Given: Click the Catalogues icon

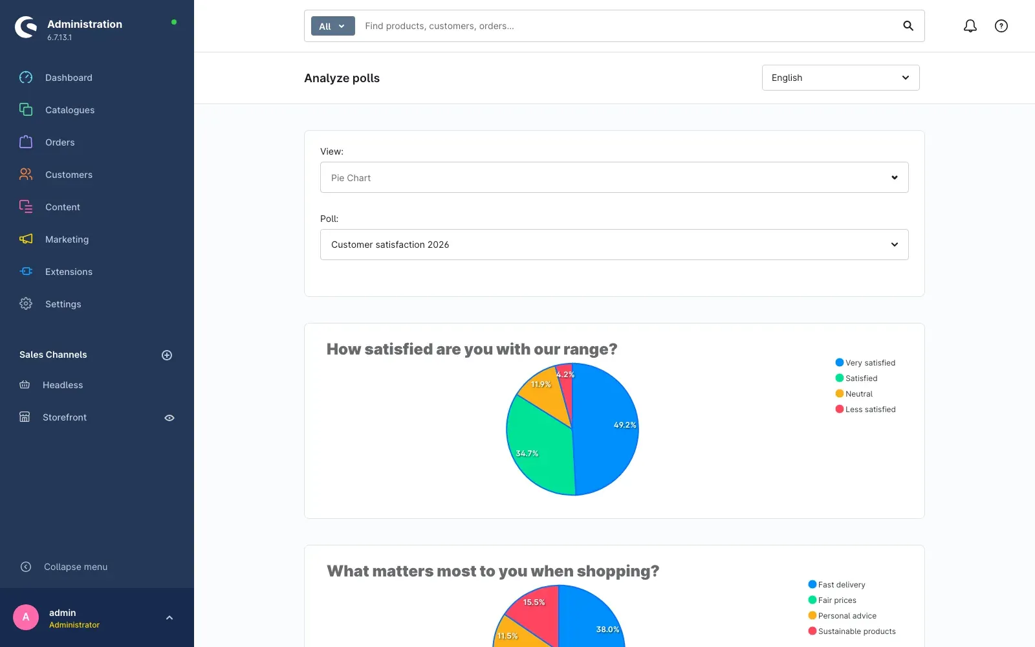Looking at the screenshot, I should tap(26, 110).
